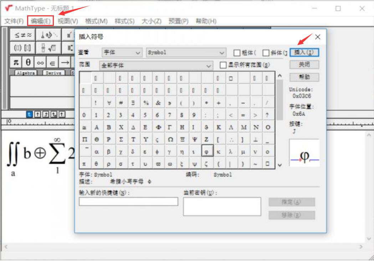
Task: Click the 插入(I) button
Action: (x=304, y=52)
